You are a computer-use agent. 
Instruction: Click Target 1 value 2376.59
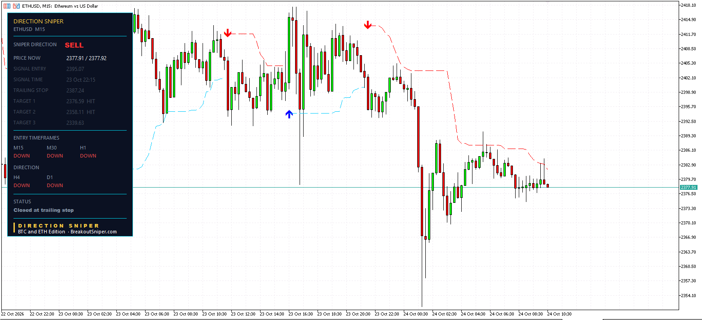pyautogui.click(x=75, y=101)
